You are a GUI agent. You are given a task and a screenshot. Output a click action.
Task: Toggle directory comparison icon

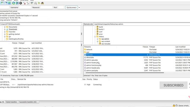pyautogui.click(x=35, y=3)
